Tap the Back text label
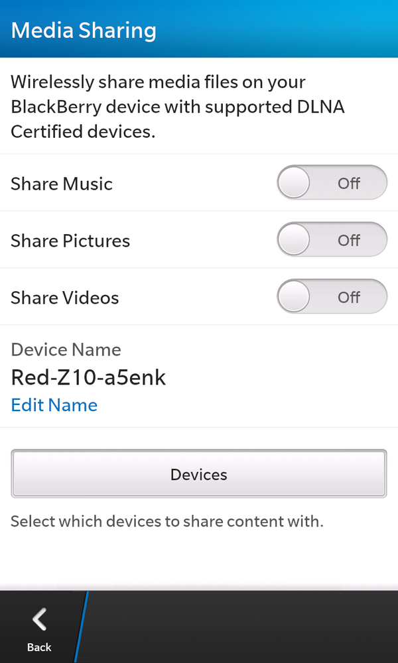Screen dimensions: 398x663 coord(39,647)
